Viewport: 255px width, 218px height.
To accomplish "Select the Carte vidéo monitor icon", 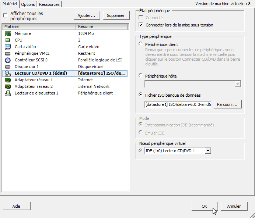I will 8,47.
